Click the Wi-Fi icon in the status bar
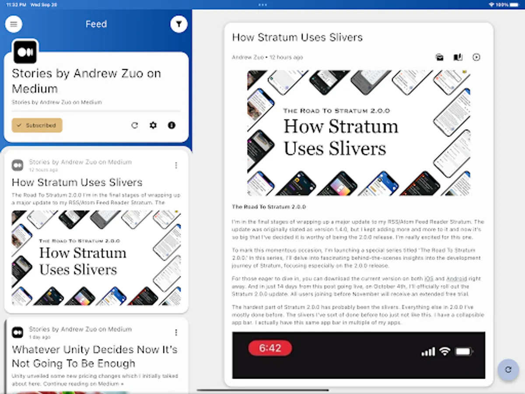Screen dimensions: 525x394 coord(491,4)
